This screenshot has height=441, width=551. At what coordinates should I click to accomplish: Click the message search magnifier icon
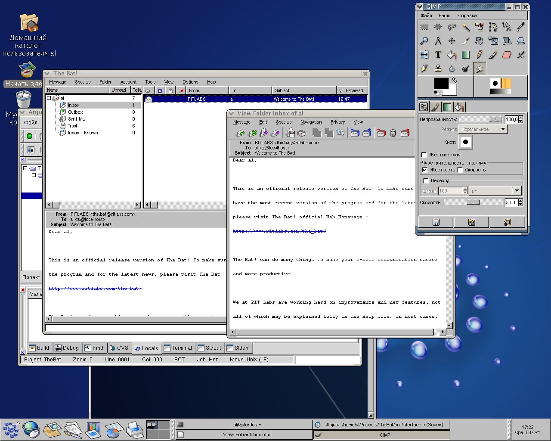click(341, 133)
